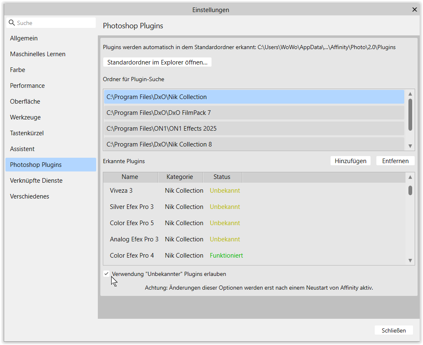This screenshot has width=423, height=345.
Task: Go to the Tastenkürzel section
Action: tap(27, 133)
